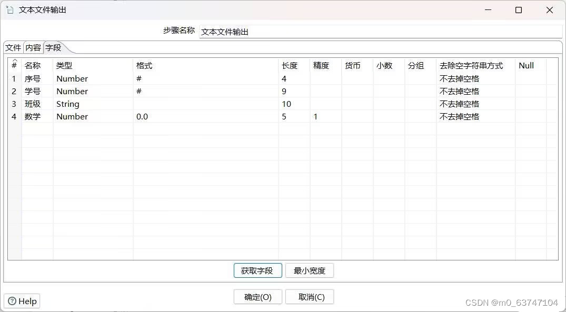Click 不去掉空格 in the 数学 row
The height and width of the screenshot is (312, 566).
pyautogui.click(x=476, y=116)
